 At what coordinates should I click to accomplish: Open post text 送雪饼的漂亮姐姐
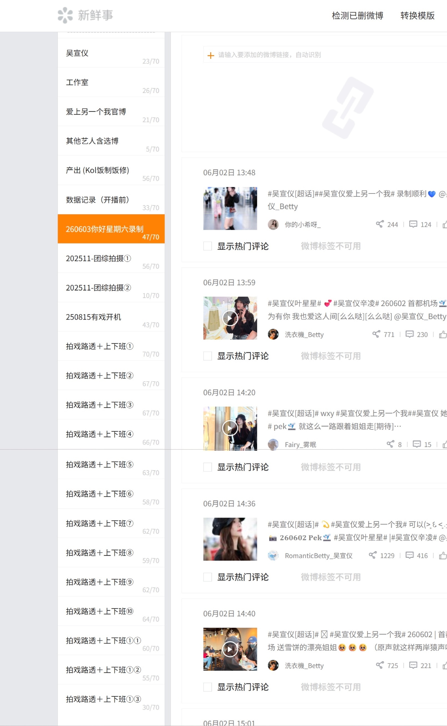307,647
